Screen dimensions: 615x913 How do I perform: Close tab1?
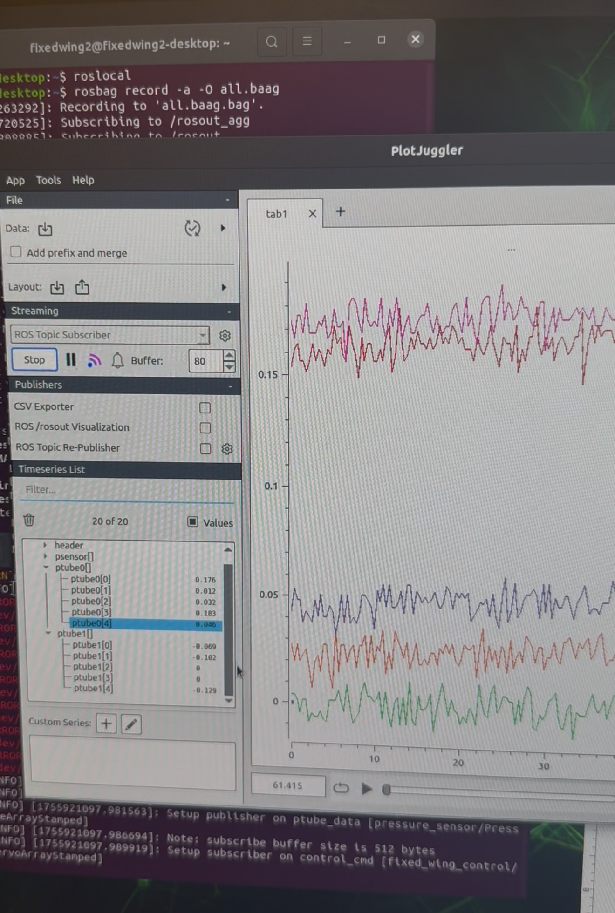point(313,214)
